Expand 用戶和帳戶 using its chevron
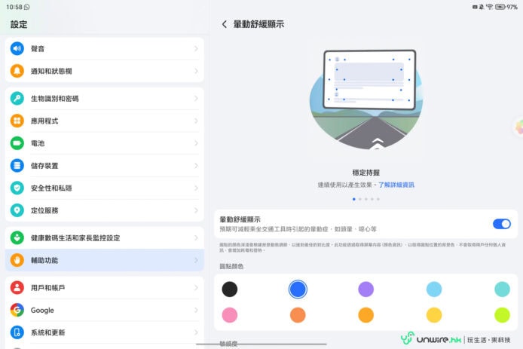This screenshot has height=349, width=523. pos(196,288)
